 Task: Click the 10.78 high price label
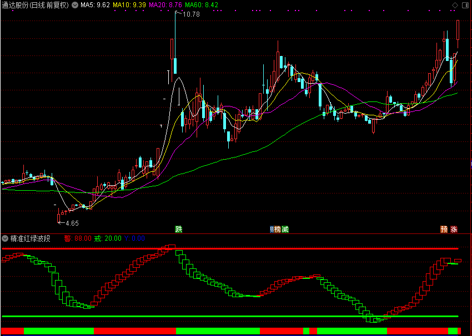pyautogui.click(x=190, y=14)
